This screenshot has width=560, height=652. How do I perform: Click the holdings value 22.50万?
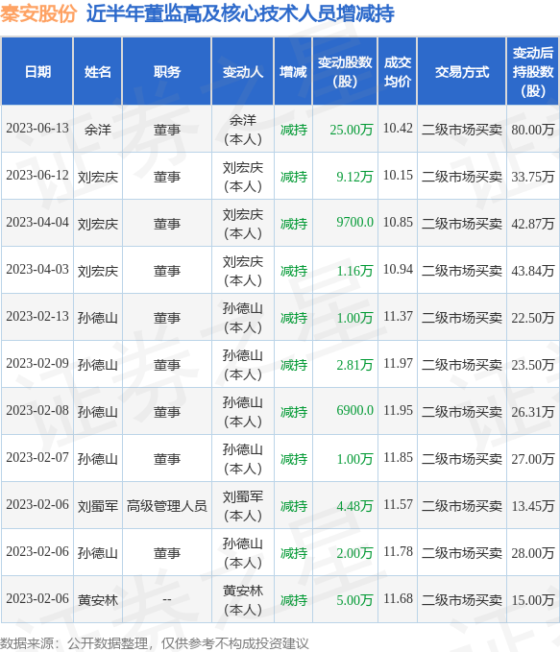click(533, 317)
